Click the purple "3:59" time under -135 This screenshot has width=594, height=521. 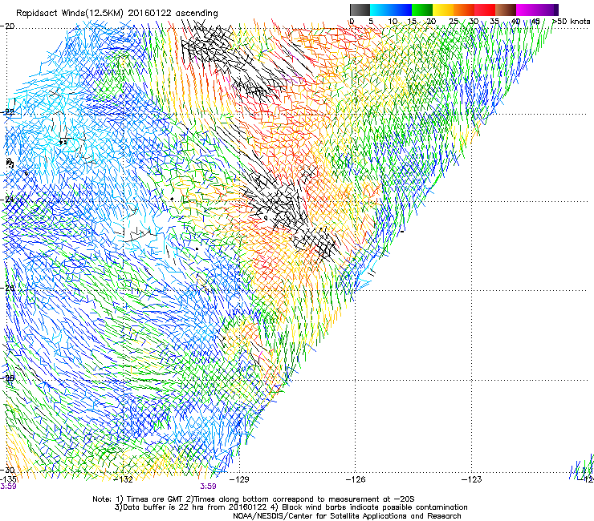(8, 487)
